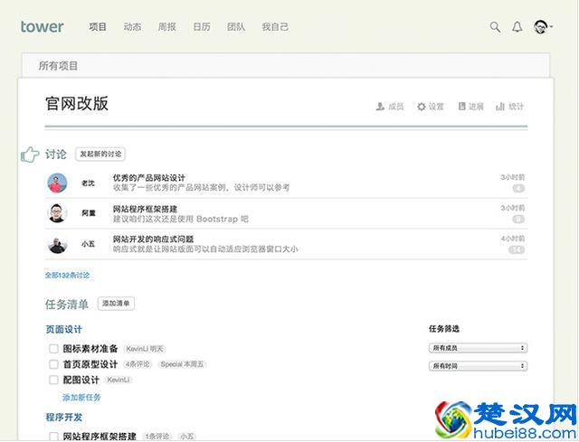Image resolution: width=579 pixels, height=442 pixels.
Task: Click the 图标素材准备 task title
Action: (90, 349)
